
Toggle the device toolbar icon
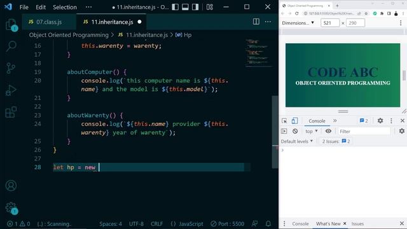coord(294,121)
